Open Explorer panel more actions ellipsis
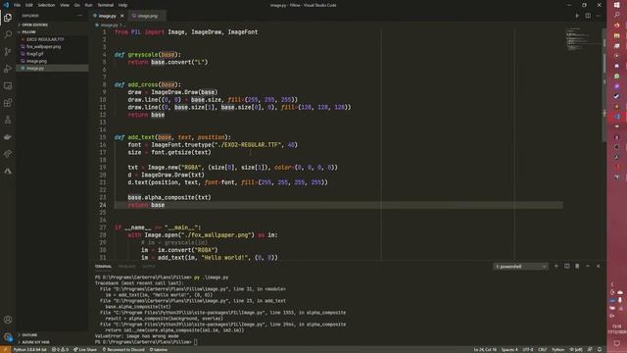 point(80,16)
